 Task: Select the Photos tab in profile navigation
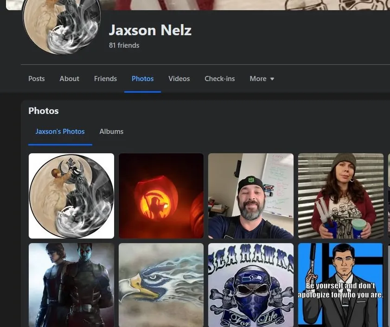(x=142, y=79)
